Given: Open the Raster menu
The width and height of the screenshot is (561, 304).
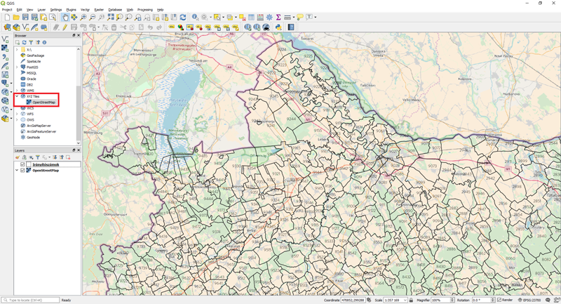Looking at the screenshot, I should coord(99,10).
